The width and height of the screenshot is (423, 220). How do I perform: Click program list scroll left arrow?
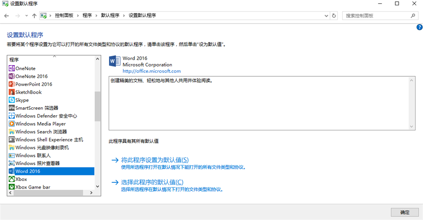coord(10,193)
